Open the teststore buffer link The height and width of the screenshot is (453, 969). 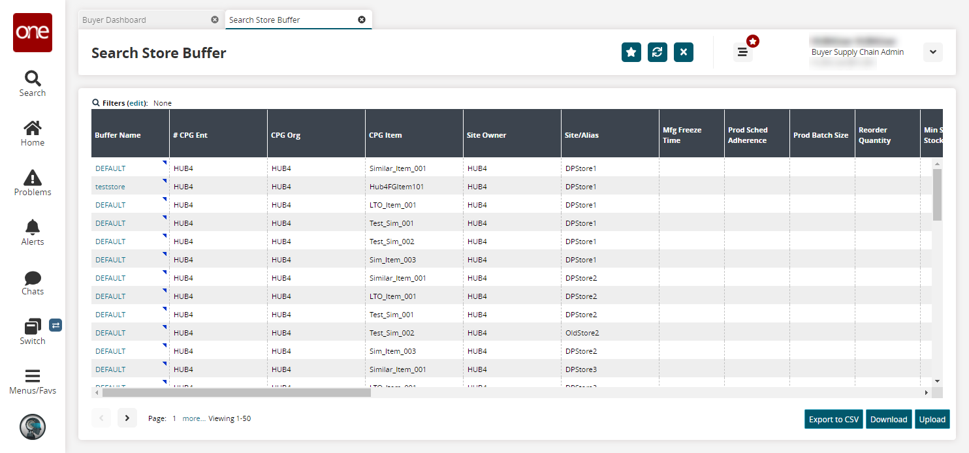[110, 187]
